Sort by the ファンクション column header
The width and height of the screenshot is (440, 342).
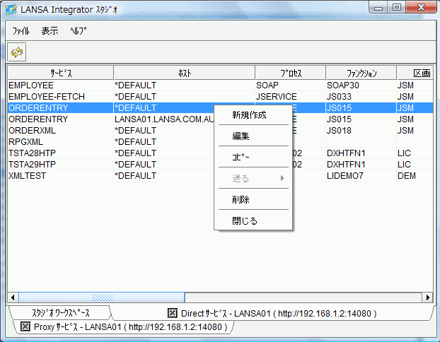pyautogui.click(x=361, y=73)
